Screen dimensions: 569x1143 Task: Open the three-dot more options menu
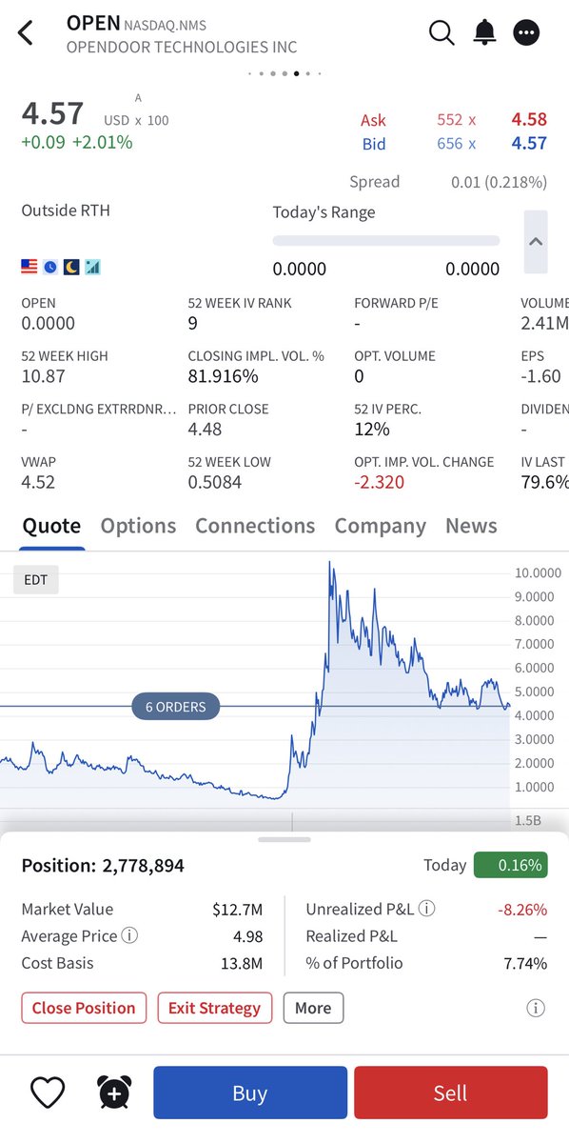(x=526, y=33)
